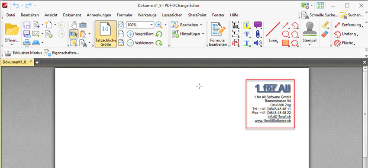
Task: Select the Cloud shape tool
Action: tap(294, 43)
